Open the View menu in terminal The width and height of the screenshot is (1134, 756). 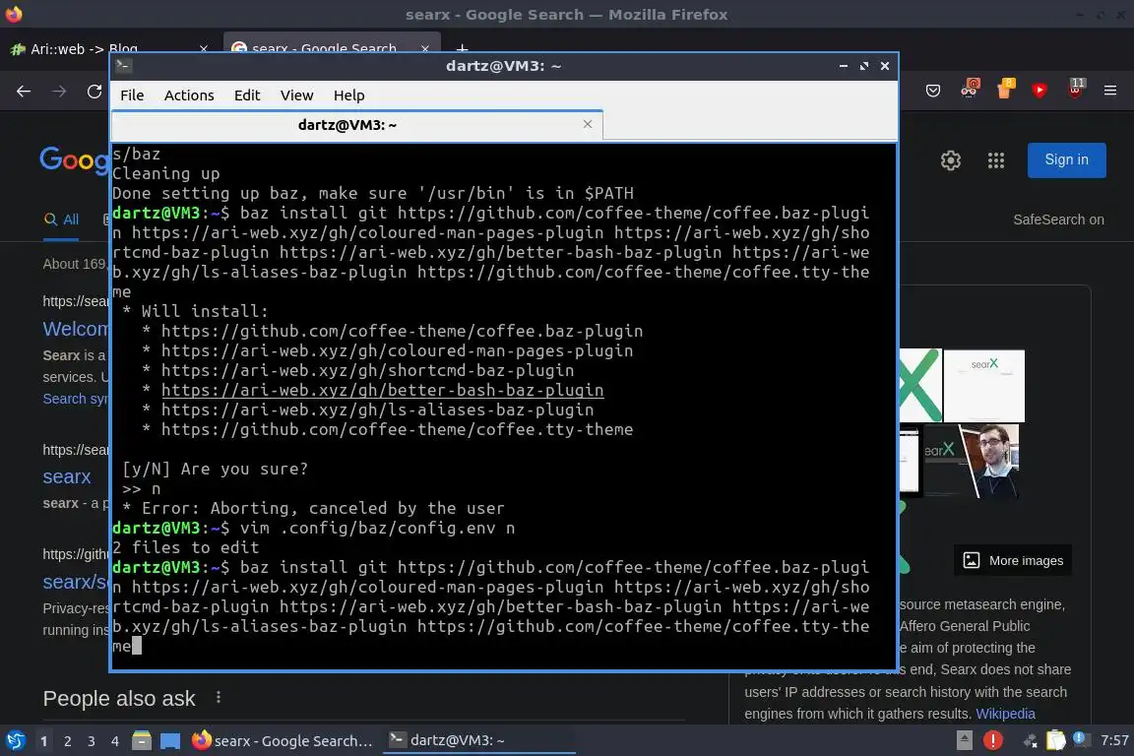click(x=296, y=94)
